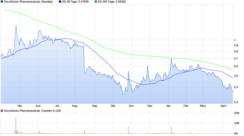244x136 pixels.
Task: Click the price axis label 1
Action: pyautogui.click(x=235, y=40)
